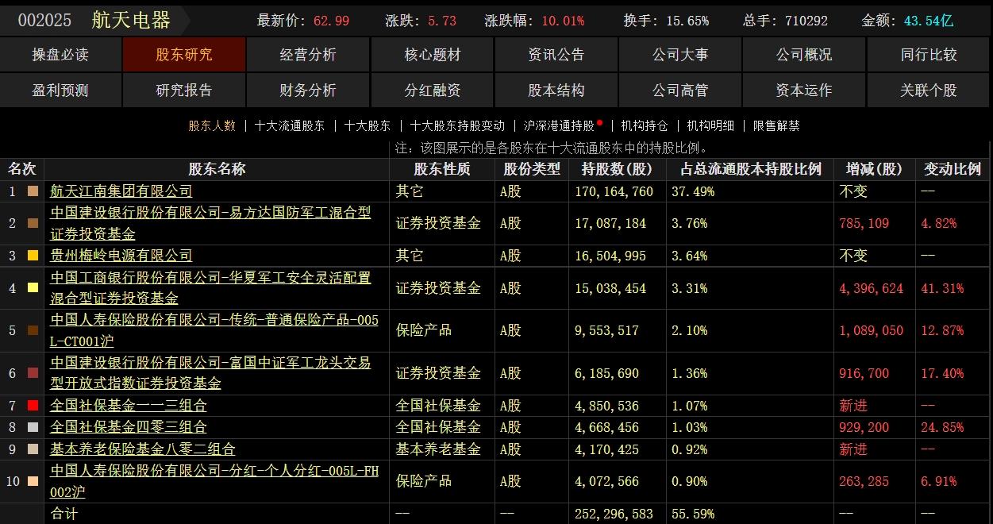Click change ratio 41.31%

(x=942, y=288)
